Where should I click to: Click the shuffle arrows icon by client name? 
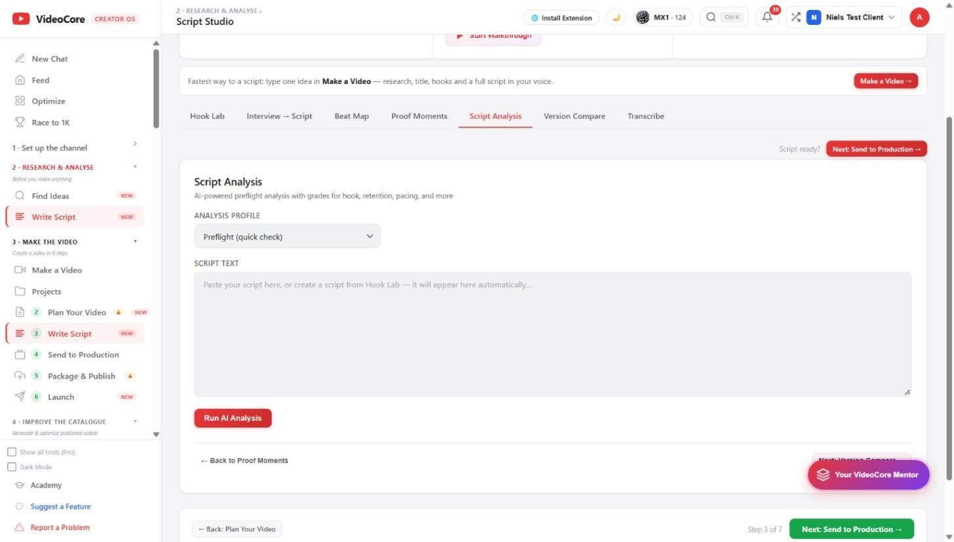click(795, 18)
